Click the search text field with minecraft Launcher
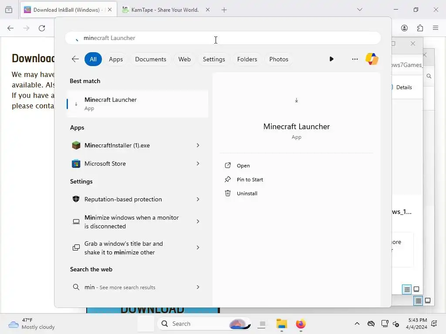The height and width of the screenshot is (334, 446). (223, 38)
